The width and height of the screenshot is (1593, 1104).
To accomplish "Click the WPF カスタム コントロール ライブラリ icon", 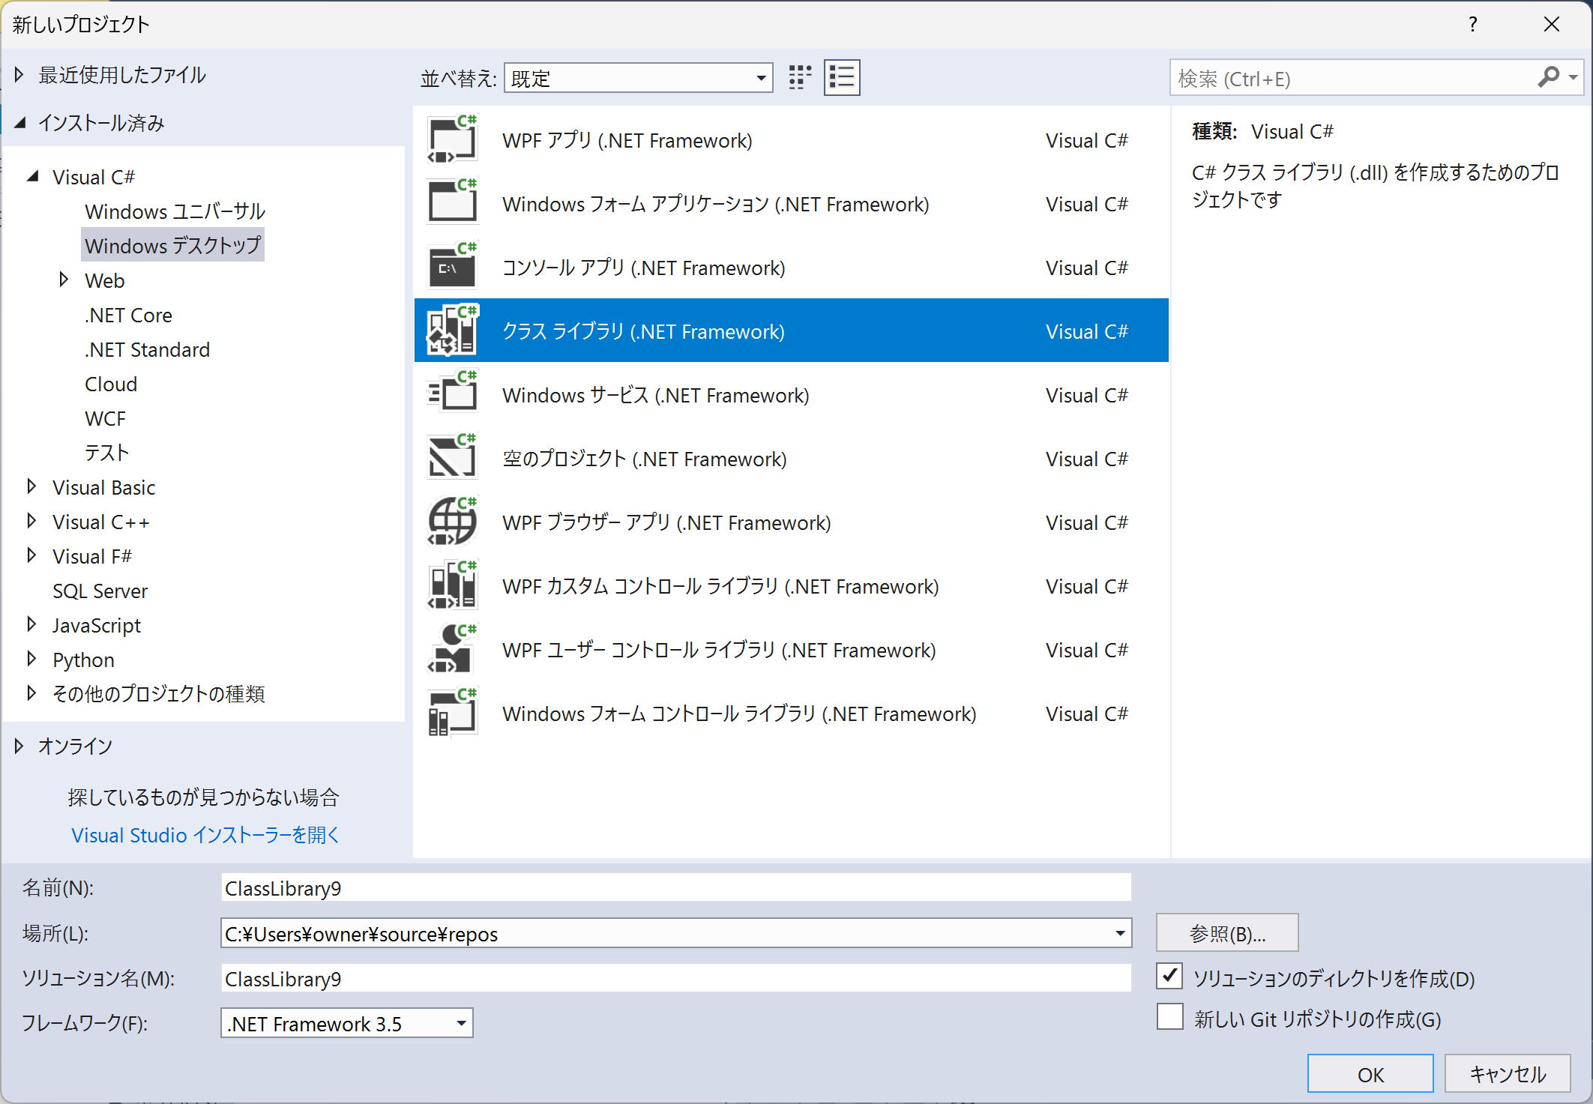I will coord(452,585).
